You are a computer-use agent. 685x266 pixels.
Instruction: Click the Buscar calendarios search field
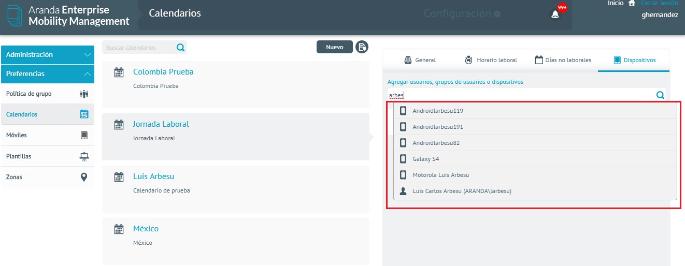138,48
